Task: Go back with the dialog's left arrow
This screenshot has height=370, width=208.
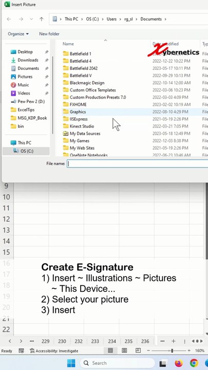Action: pos(9,19)
